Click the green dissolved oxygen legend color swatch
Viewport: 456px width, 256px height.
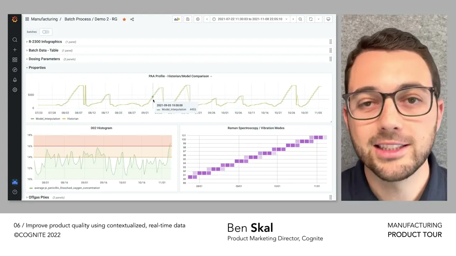[x=31, y=188]
